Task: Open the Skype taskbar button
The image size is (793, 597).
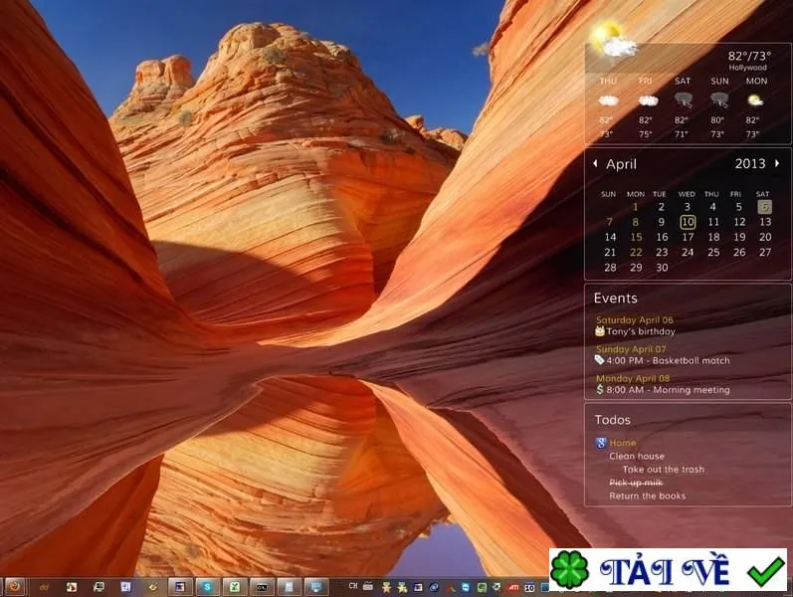Action: tap(207, 587)
